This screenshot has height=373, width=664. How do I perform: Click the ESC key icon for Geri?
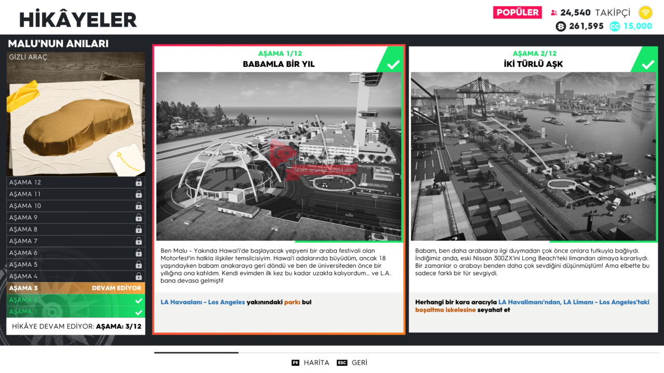point(342,363)
